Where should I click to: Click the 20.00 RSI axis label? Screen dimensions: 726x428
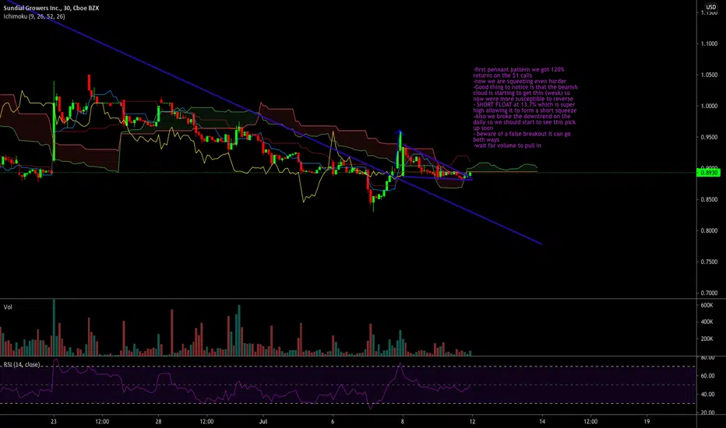pyautogui.click(x=707, y=412)
